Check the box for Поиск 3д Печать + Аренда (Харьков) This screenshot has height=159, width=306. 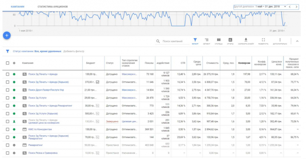click(x=7, y=82)
